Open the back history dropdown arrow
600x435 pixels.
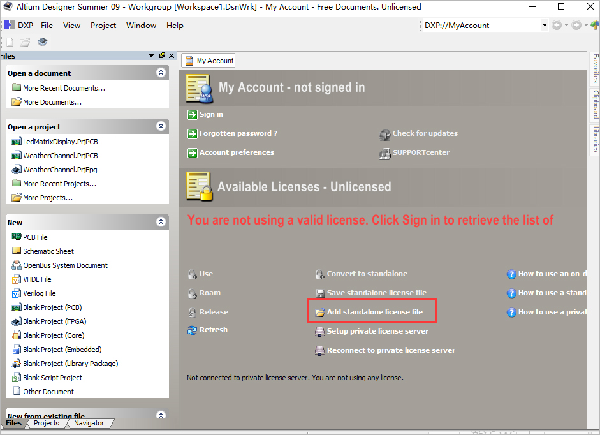click(566, 26)
